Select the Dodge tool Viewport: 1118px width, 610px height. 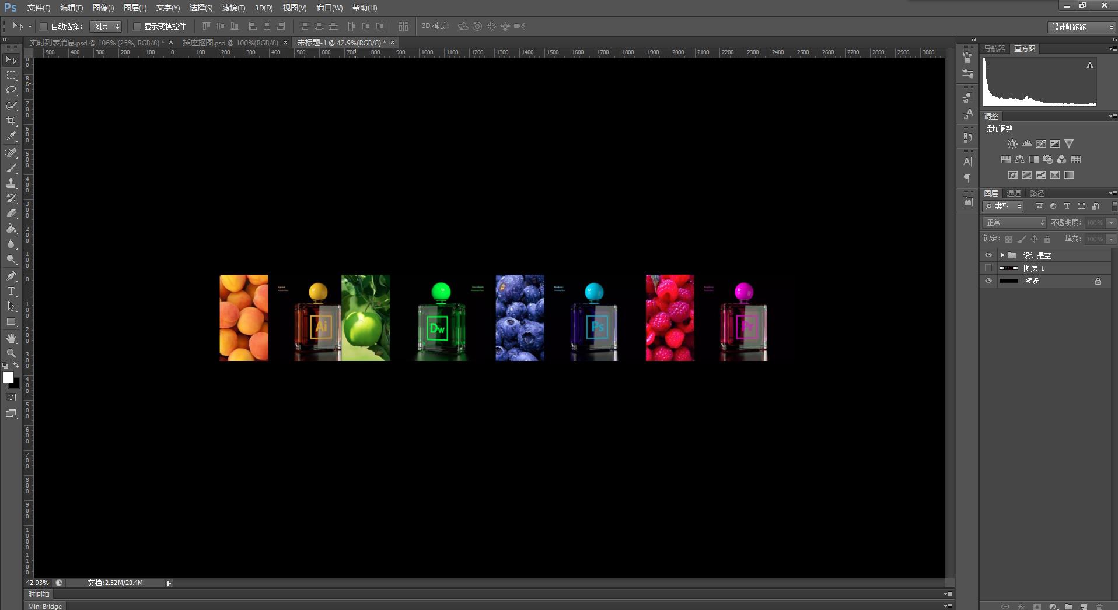pos(11,259)
